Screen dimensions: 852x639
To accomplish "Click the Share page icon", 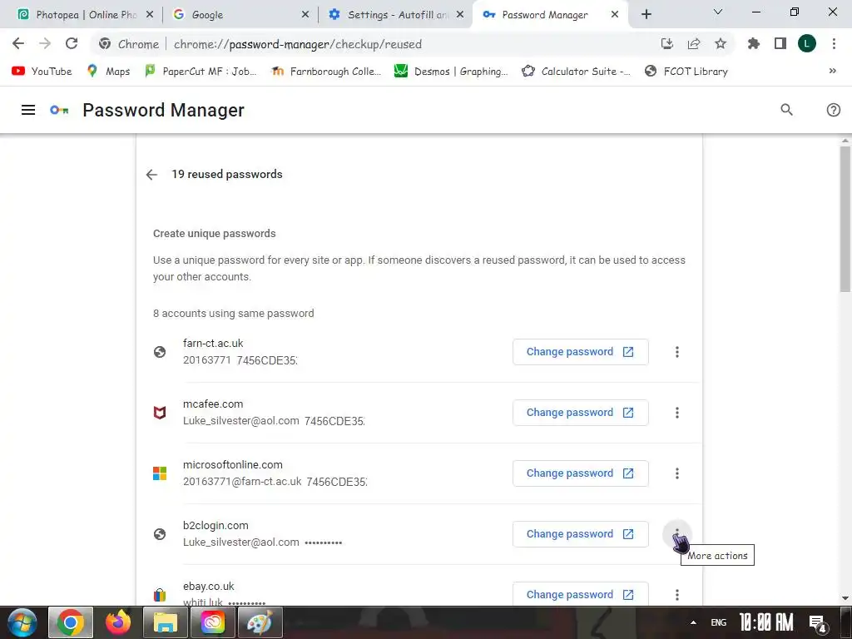I will (x=694, y=44).
